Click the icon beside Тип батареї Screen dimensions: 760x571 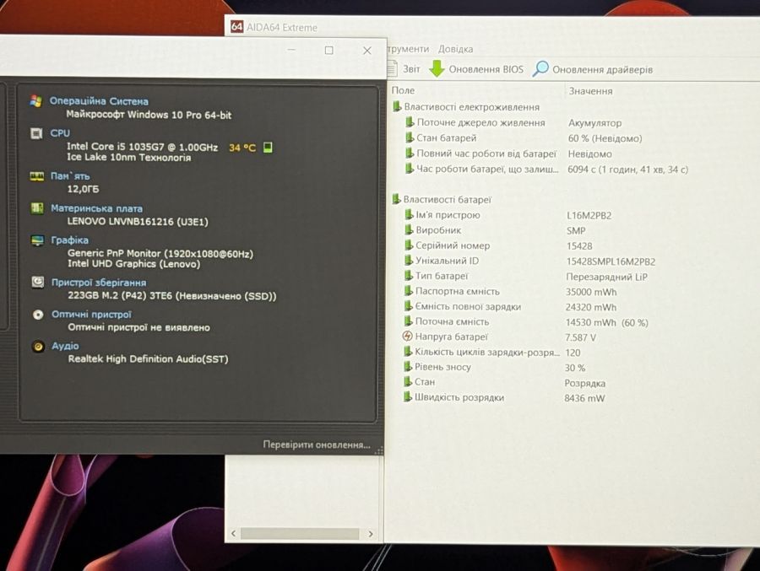(409, 276)
